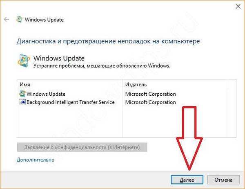Screen dimensions: 245x189
Task: Click the small Windows Update title icon
Action: coord(19,19)
